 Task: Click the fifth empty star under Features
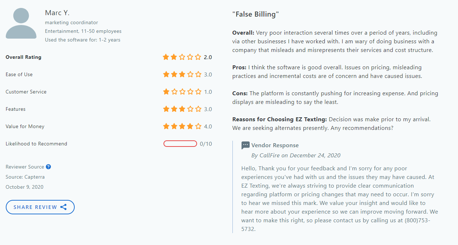point(197,109)
